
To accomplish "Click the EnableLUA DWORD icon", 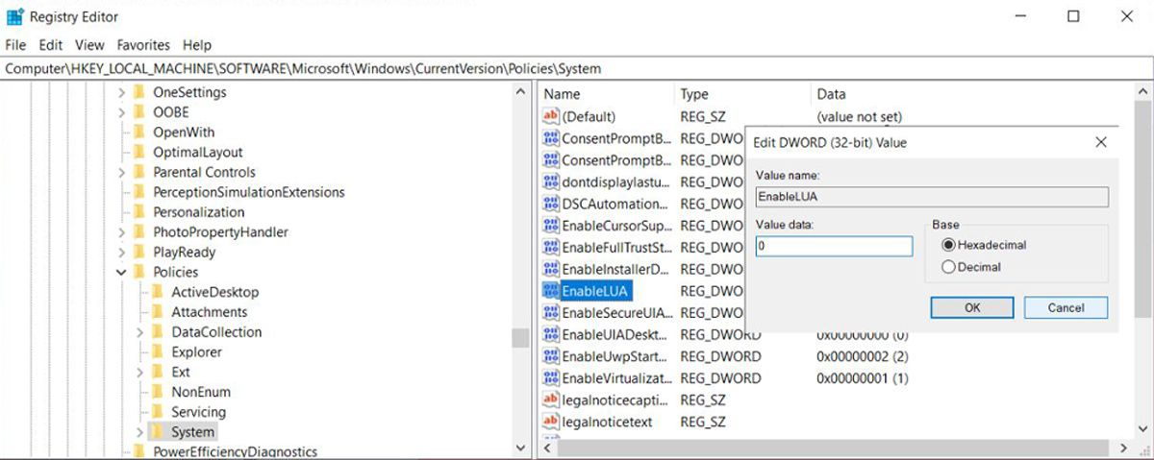I will coord(551,290).
